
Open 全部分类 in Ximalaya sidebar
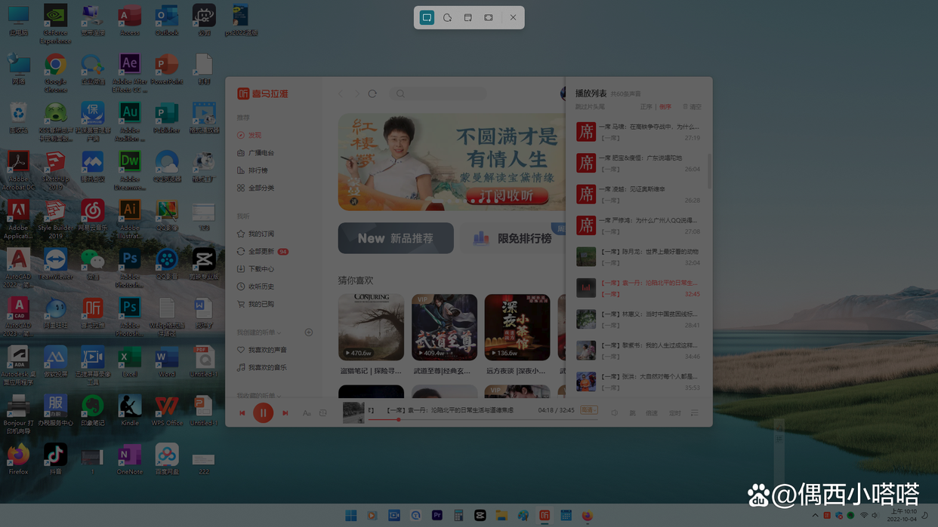pos(256,188)
